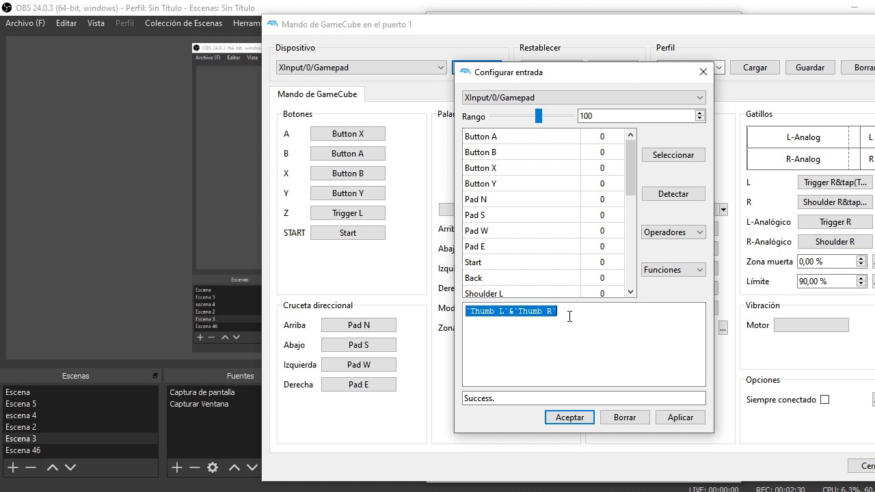The height and width of the screenshot is (492, 875).
Task: Remove selected scene with minus icon
Action: tap(31, 467)
